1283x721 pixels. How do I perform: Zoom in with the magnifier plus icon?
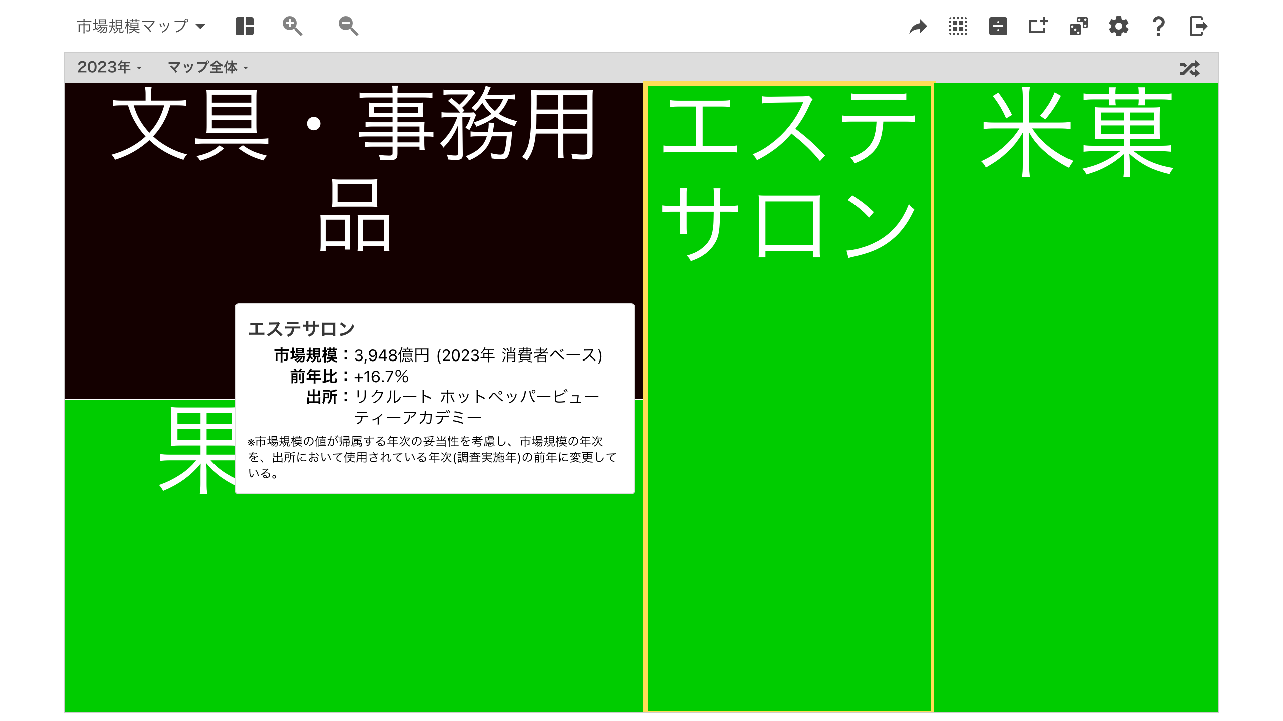click(x=292, y=26)
